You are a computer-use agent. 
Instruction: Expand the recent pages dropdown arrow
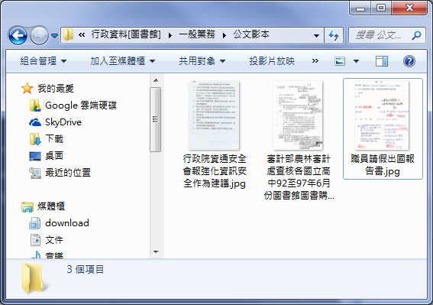[x=54, y=36]
